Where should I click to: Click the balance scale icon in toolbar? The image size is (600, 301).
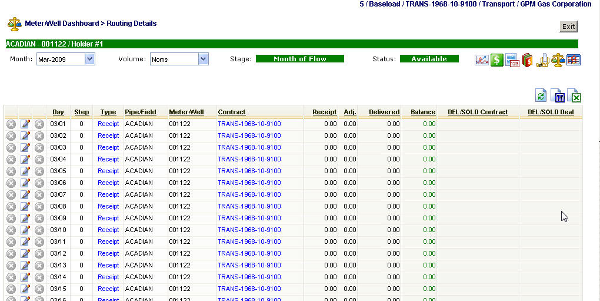[x=558, y=60]
